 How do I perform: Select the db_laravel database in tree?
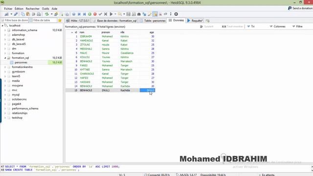(18, 39)
